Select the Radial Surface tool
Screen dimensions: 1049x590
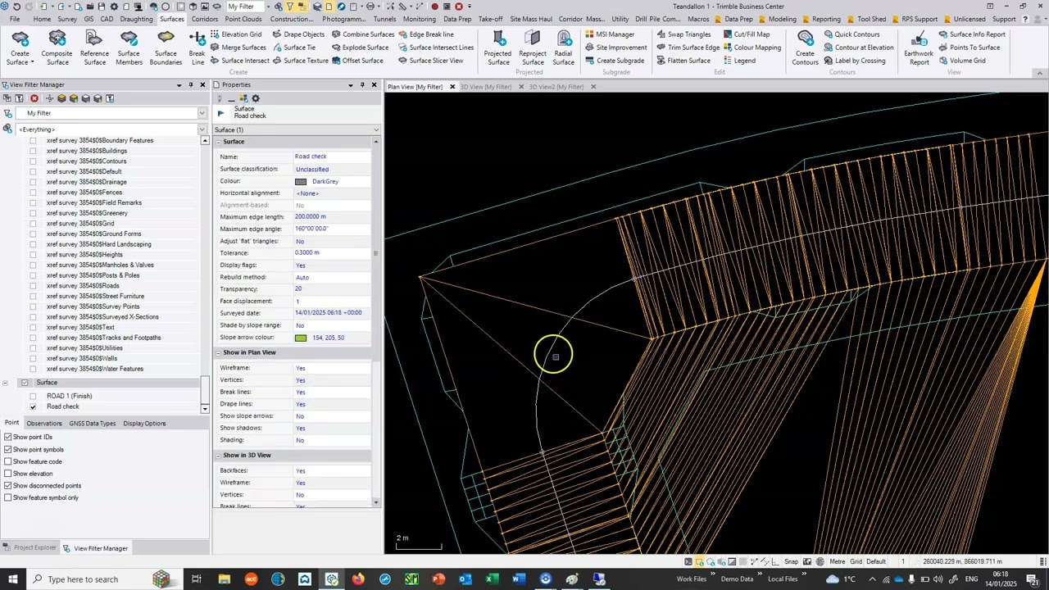tap(564, 48)
